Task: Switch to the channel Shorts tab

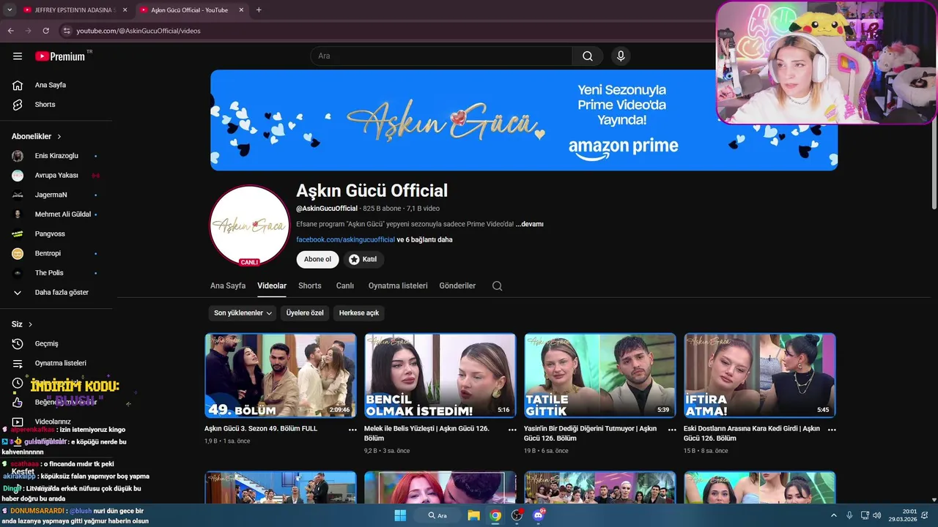Action: [310, 286]
